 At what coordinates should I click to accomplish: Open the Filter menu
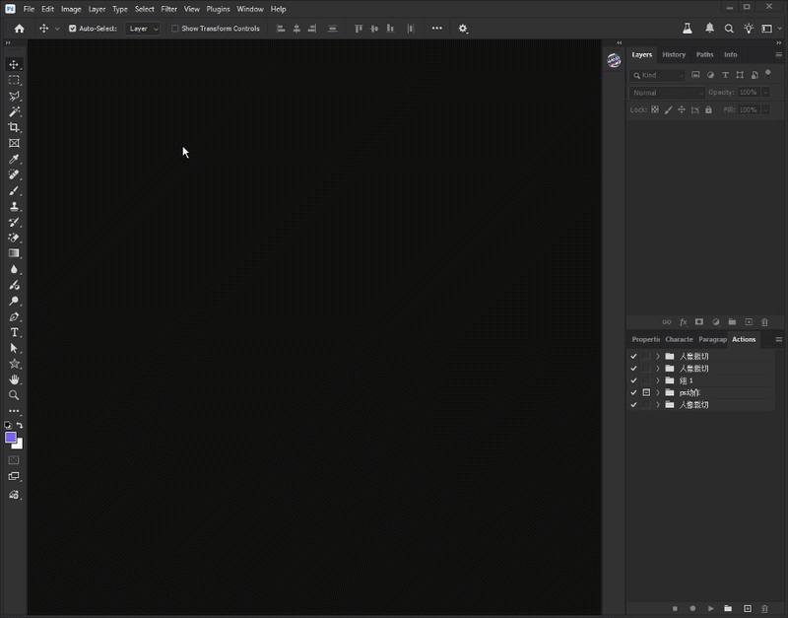168,9
